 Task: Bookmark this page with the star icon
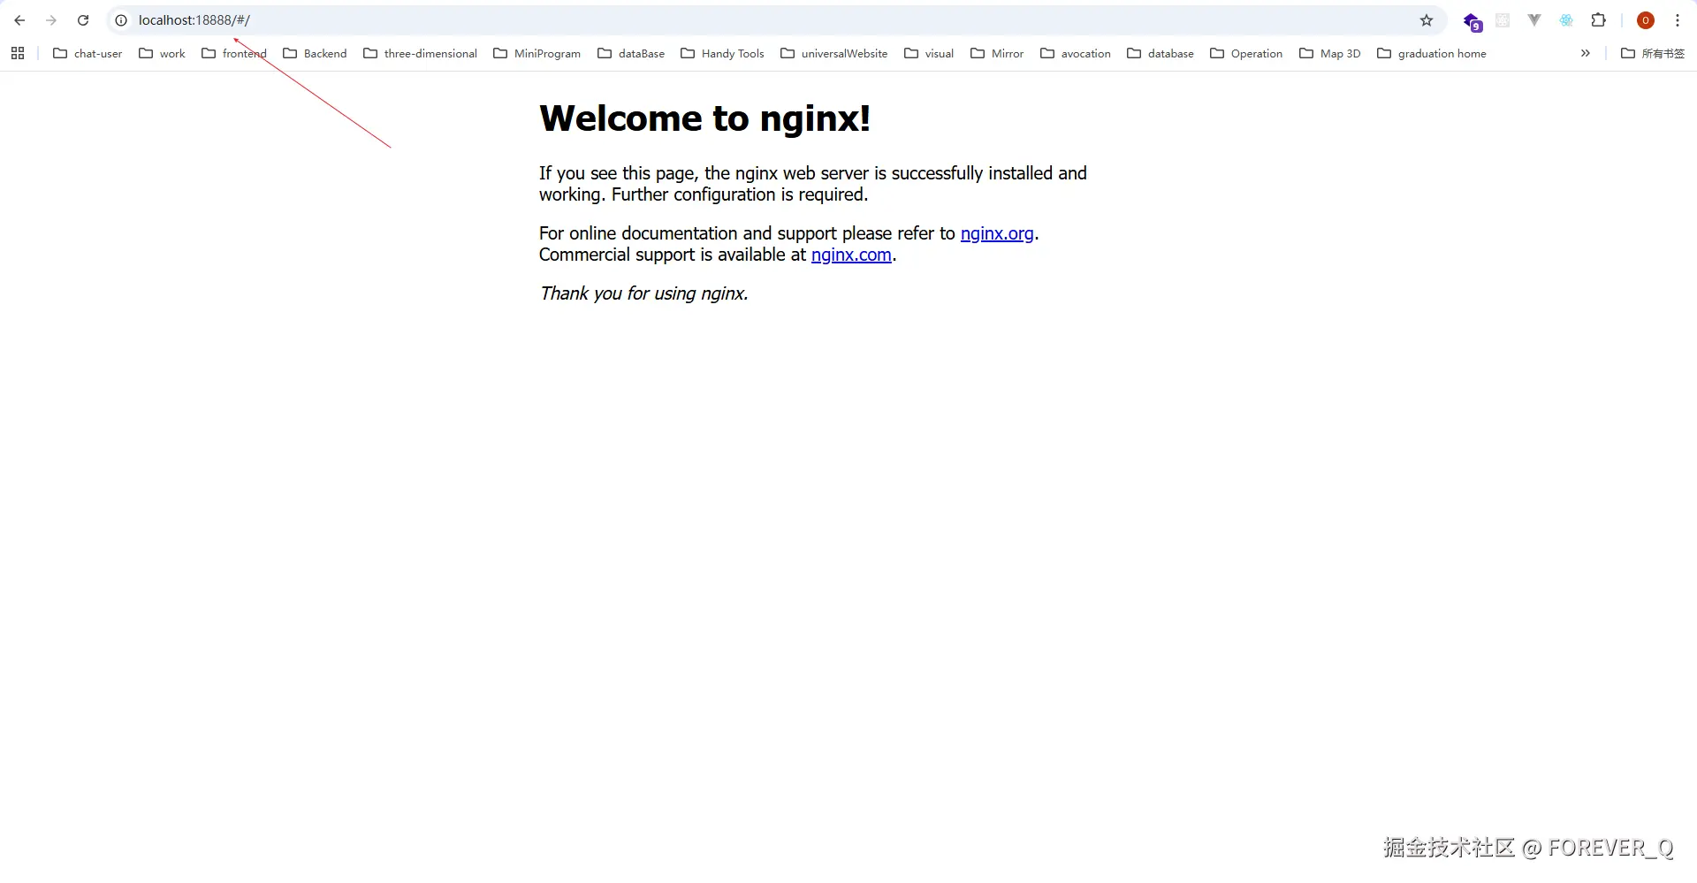(x=1427, y=20)
